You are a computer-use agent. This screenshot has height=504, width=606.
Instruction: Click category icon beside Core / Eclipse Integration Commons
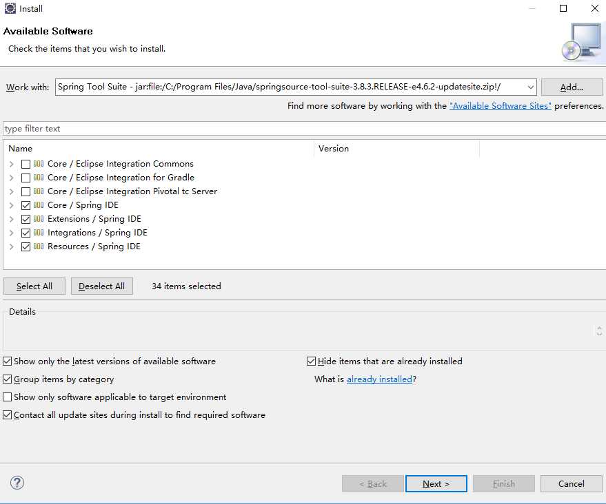(38, 164)
